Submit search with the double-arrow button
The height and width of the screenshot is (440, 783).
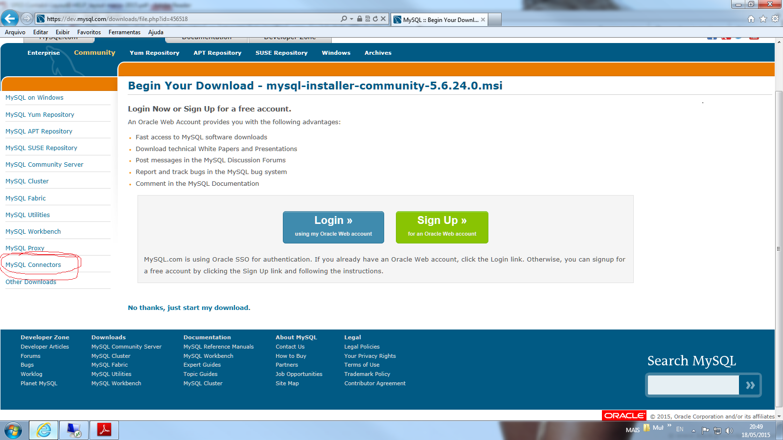coord(750,385)
